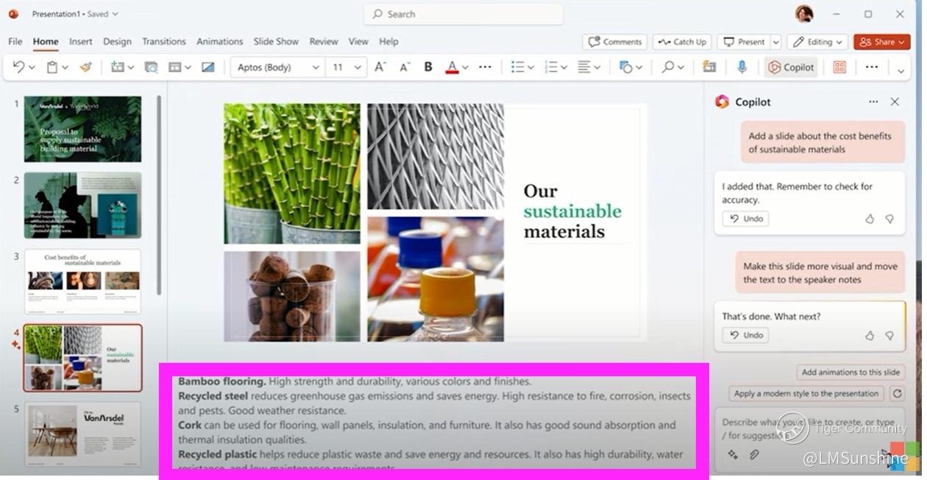
Task: Click Increase Font Size icon
Action: tap(380, 67)
